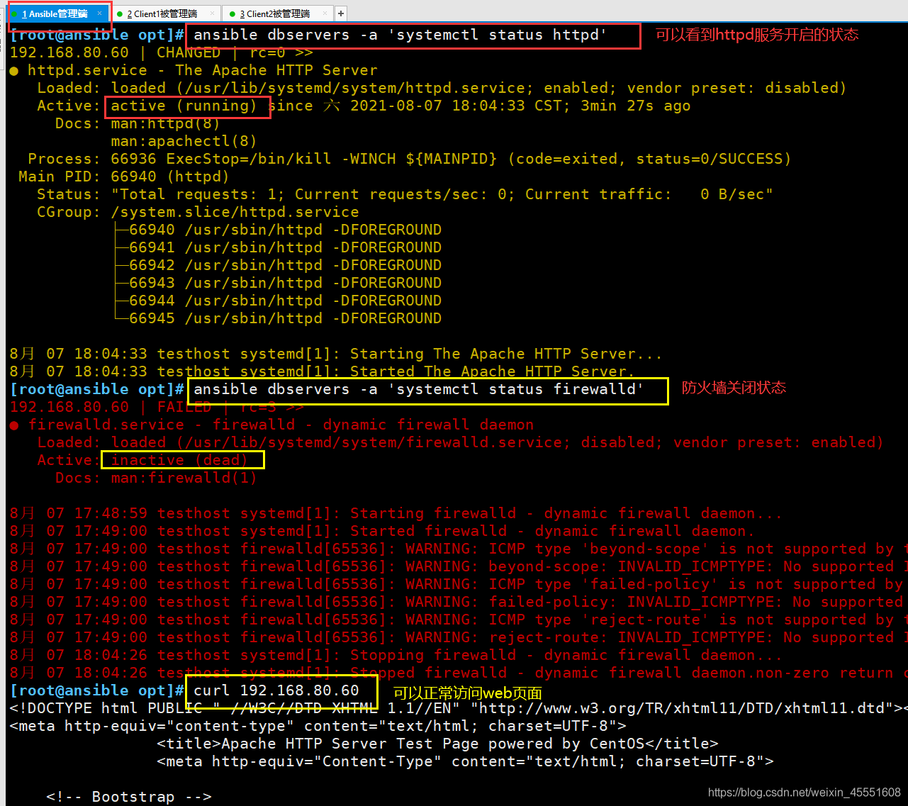This screenshot has height=806, width=908.
Task: Click the '17:49:00 Started firewalld' log line
Action: pyautogui.click(x=382, y=531)
